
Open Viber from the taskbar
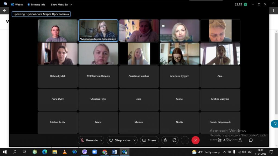(x=85, y=152)
